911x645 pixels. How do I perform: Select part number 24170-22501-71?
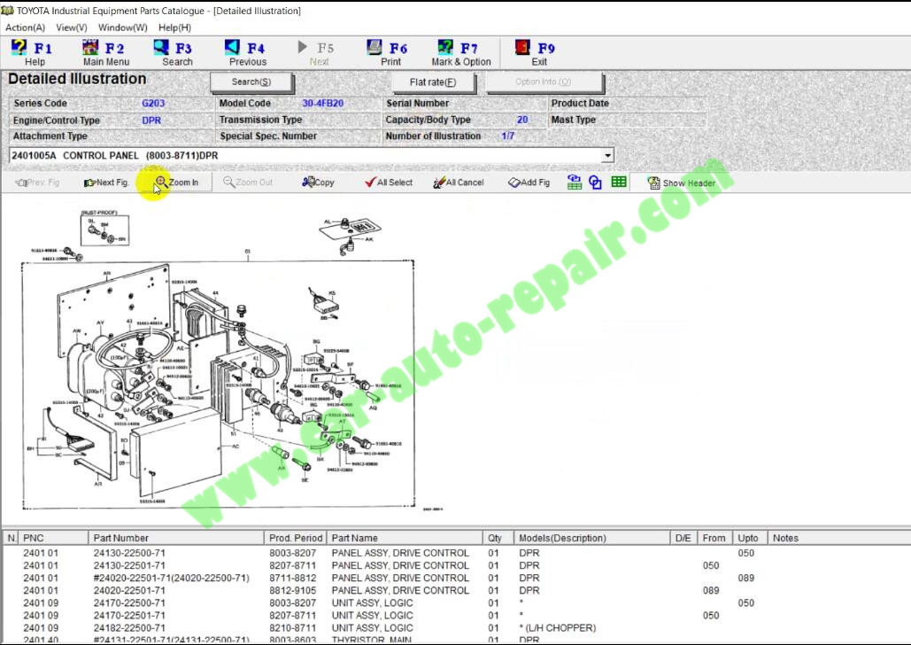coord(129,616)
